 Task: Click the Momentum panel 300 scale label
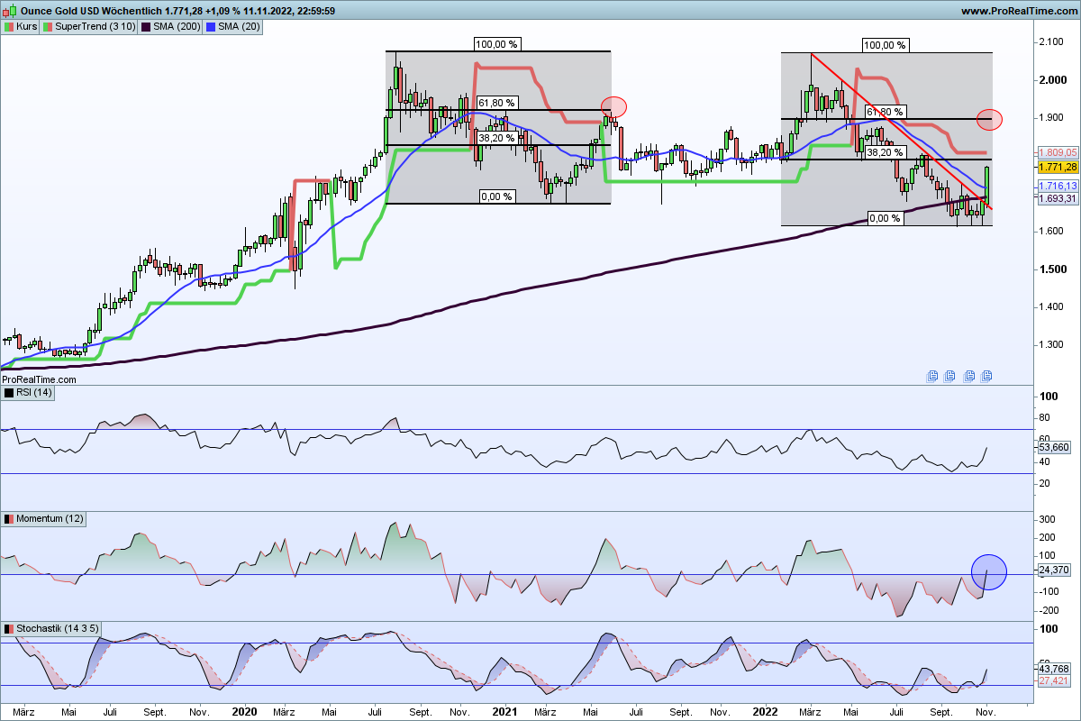click(1048, 520)
